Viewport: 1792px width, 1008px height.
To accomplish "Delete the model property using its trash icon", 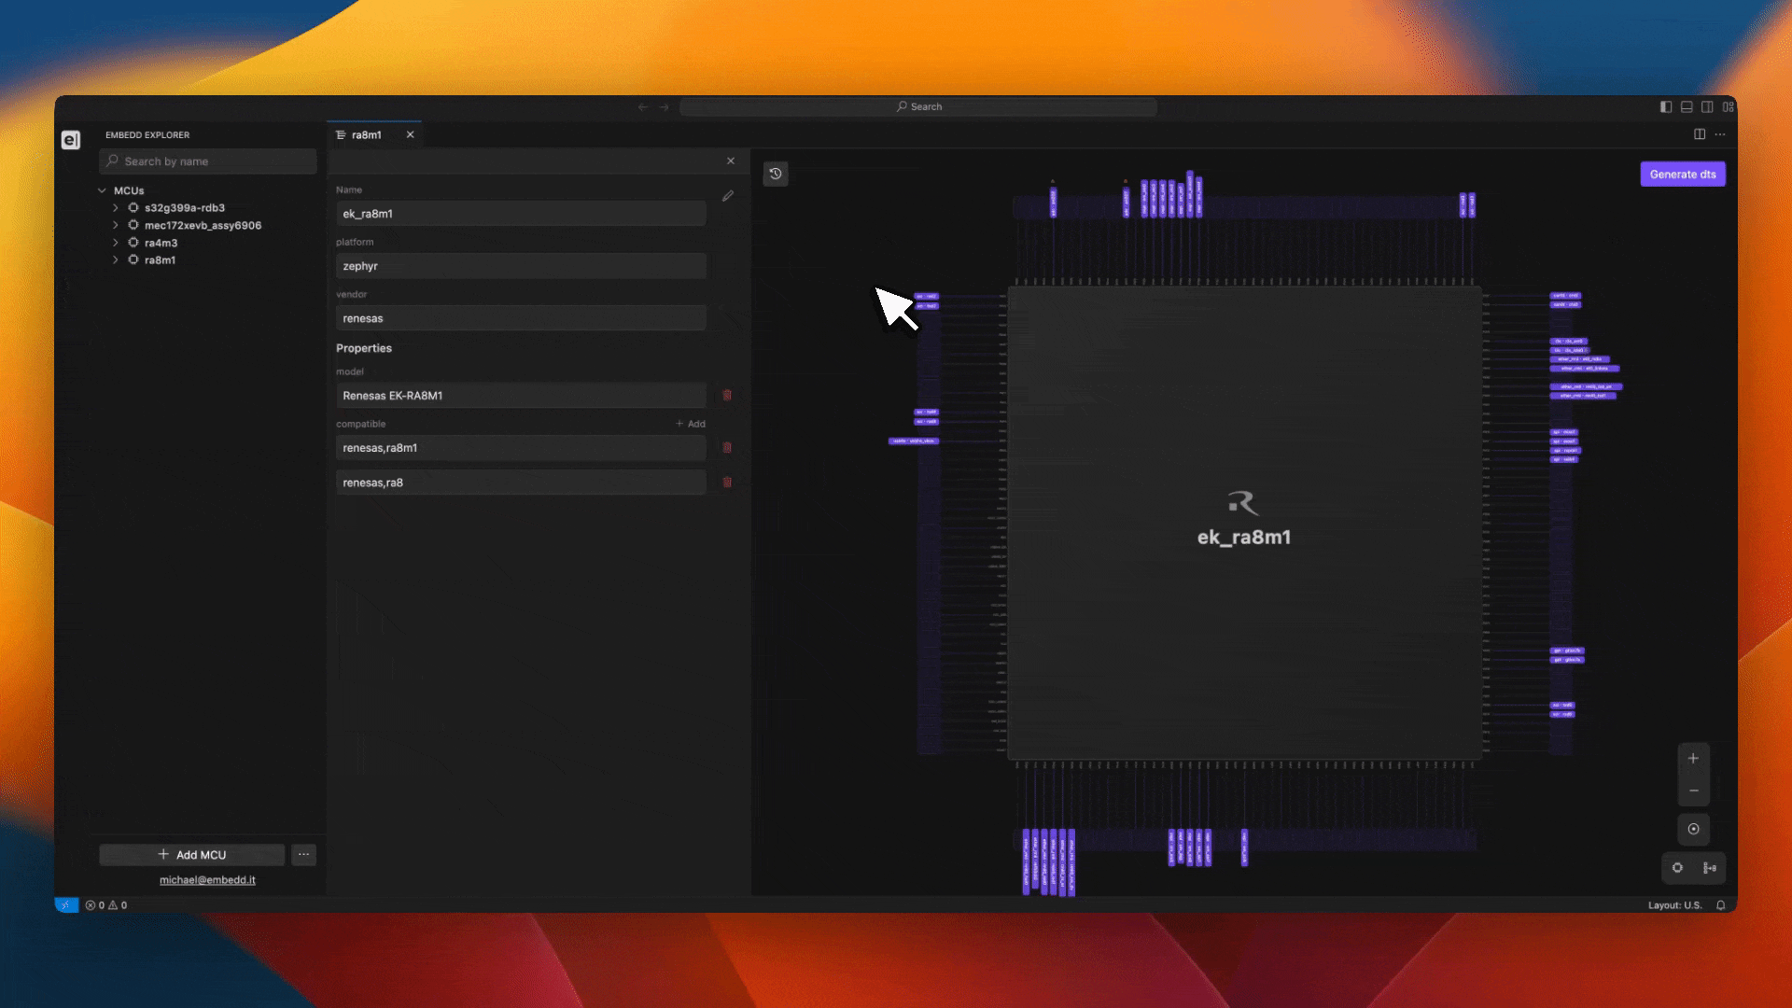I will tap(727, 395).
